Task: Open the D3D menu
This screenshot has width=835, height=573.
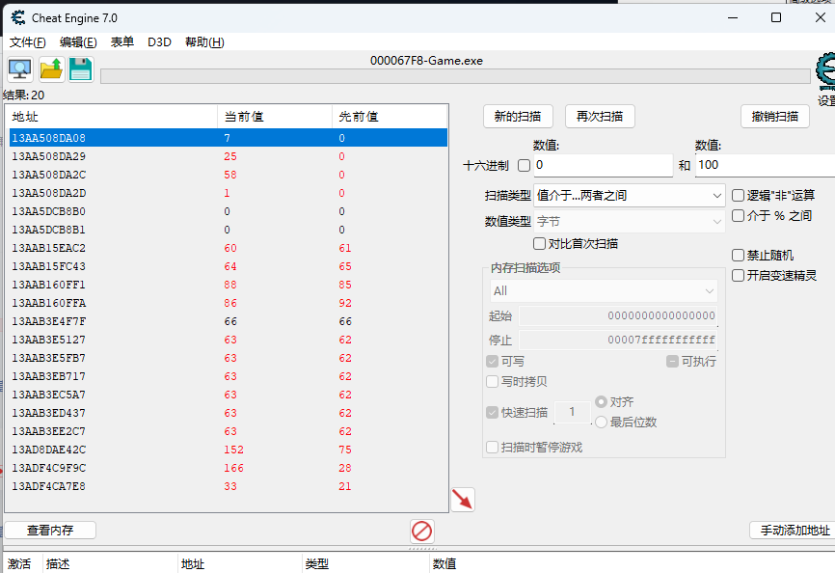Action: coord(159,42)
